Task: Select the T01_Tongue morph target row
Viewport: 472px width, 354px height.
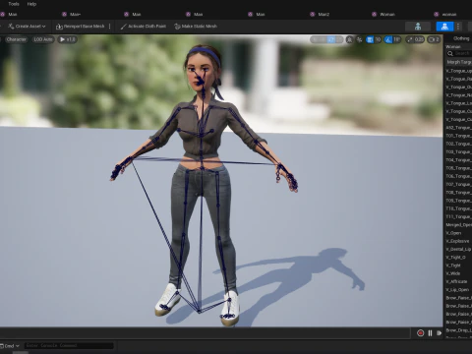Action: coord(458,136)
